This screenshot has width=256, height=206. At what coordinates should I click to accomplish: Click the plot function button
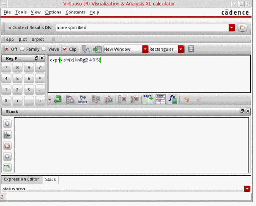click(x=22, y=39)
